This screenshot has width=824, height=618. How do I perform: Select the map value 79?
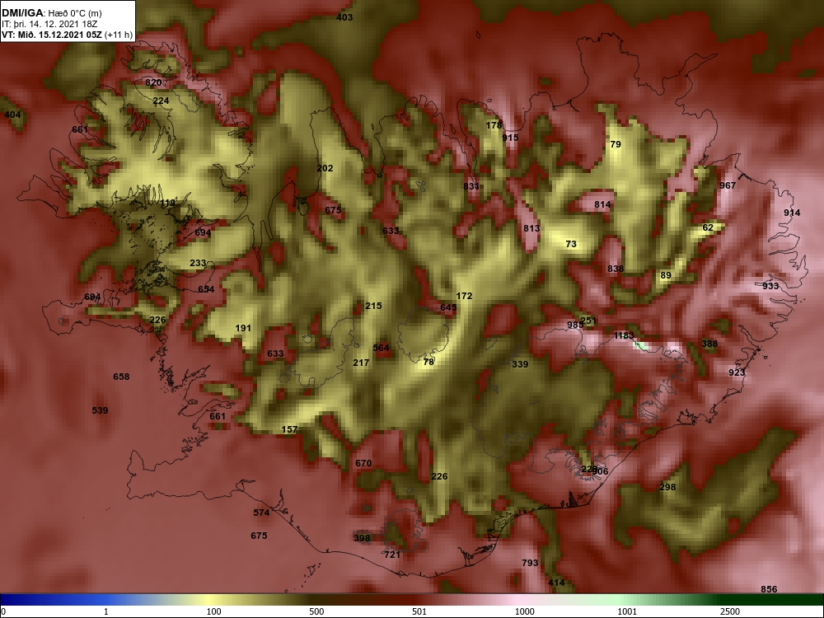click(x=616, y=144)
